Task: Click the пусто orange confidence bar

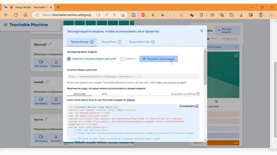Action: pos(223,143)
